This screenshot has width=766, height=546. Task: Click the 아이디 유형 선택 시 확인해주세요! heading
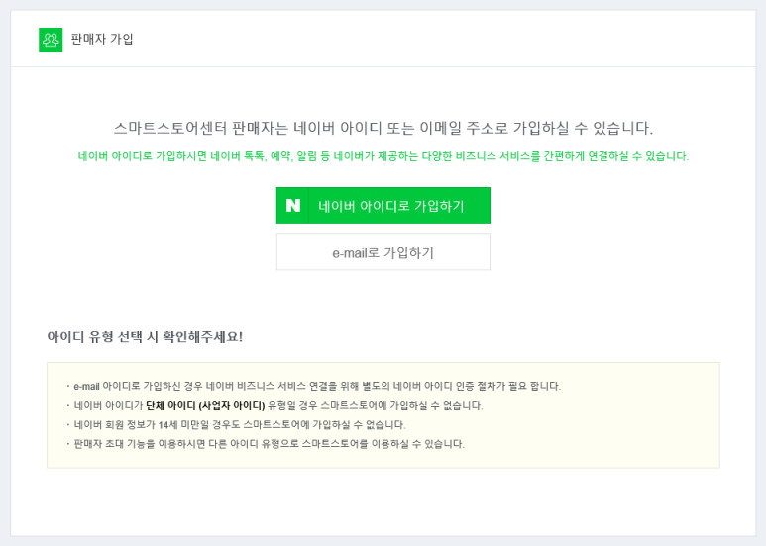pyautogui.click(x=145, y=337)
